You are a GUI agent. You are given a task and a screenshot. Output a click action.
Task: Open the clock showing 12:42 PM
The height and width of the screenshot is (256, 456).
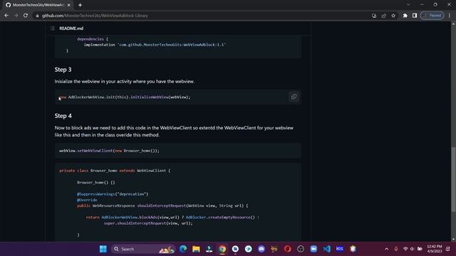435,249
